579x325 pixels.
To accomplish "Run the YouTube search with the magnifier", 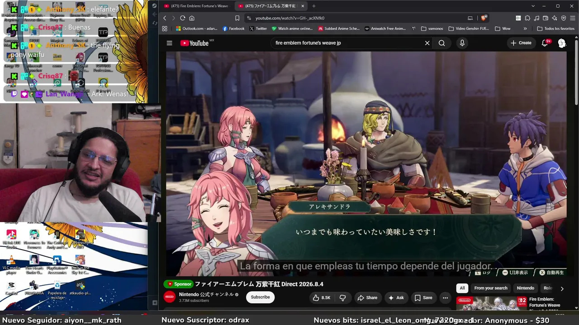I will click(442, 43).
